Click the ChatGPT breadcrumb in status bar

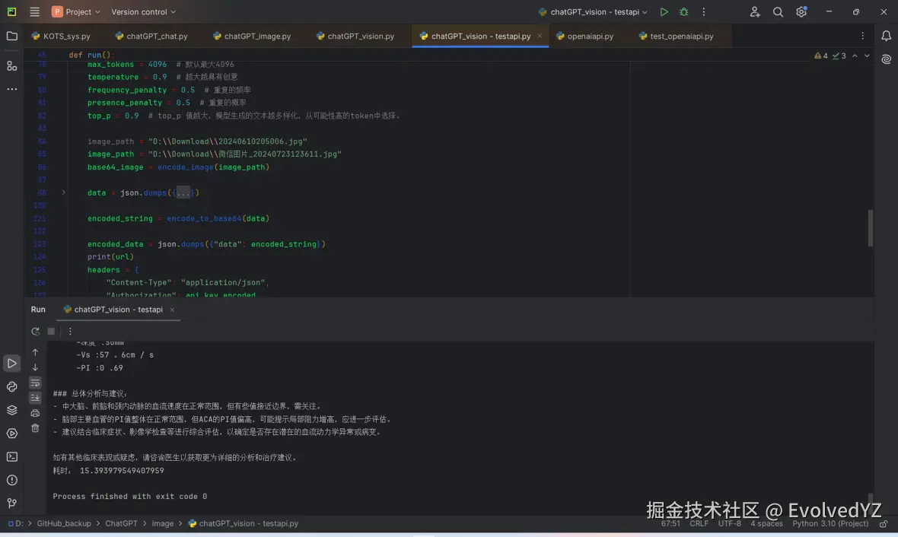(x=122, y=523)
